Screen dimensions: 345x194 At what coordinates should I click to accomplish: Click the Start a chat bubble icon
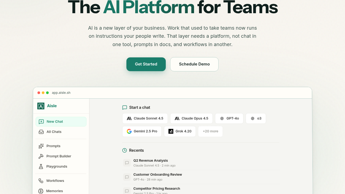(x=125, y=108)
